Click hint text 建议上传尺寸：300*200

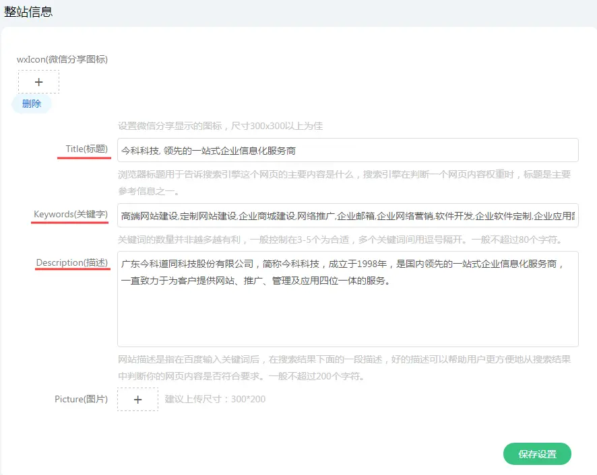coord(215,399)
